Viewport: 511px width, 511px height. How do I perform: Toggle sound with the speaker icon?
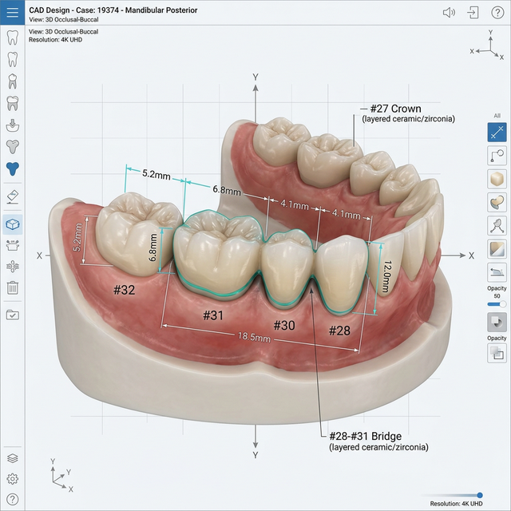click(x=449, y=13)
